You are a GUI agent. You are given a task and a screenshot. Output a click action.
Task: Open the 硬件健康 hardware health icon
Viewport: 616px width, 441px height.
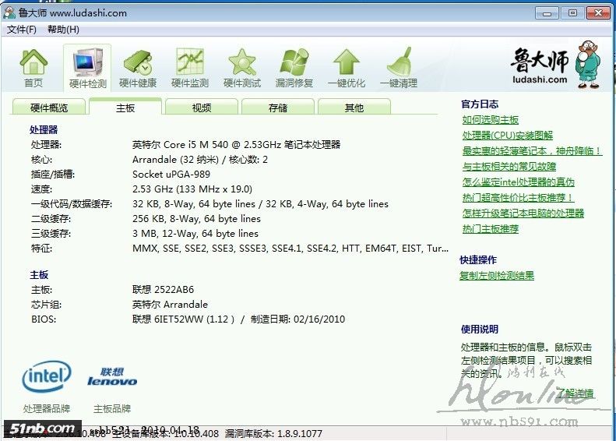[x=138, y=62]
